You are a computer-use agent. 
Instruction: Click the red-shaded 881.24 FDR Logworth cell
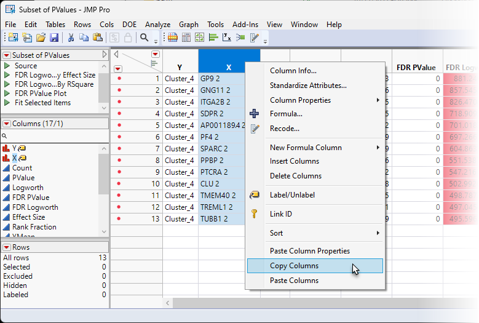461,79
